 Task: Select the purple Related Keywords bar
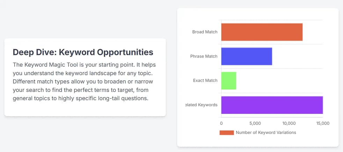coord(272,105)
